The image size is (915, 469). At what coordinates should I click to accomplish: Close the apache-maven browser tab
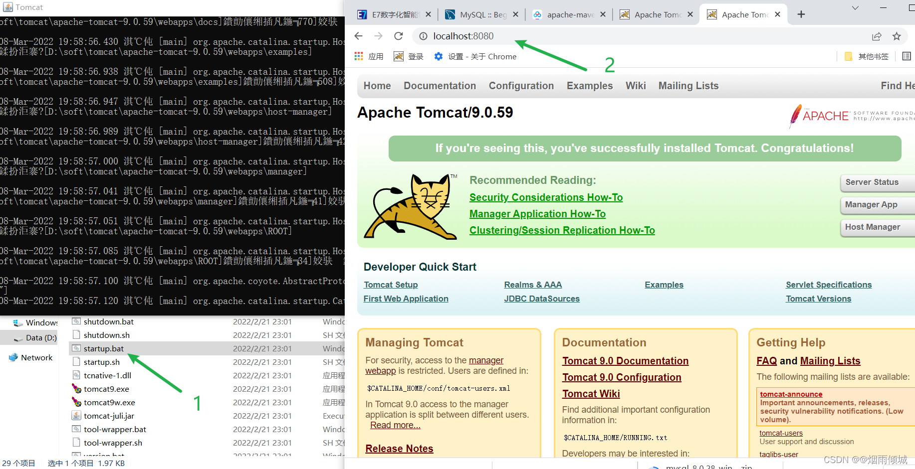point(603,14)
